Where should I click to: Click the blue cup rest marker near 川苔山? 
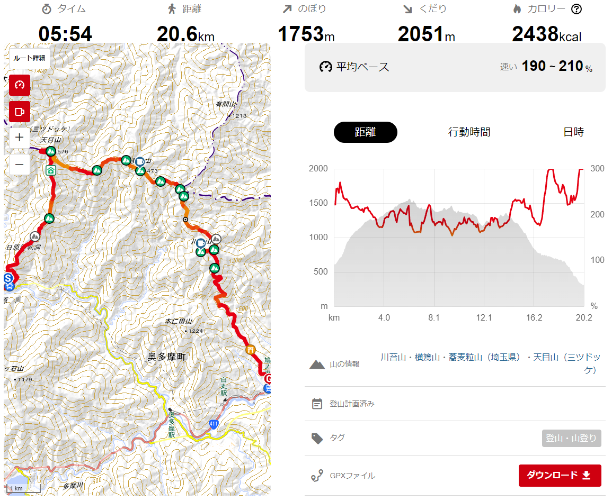pos(201,243)
